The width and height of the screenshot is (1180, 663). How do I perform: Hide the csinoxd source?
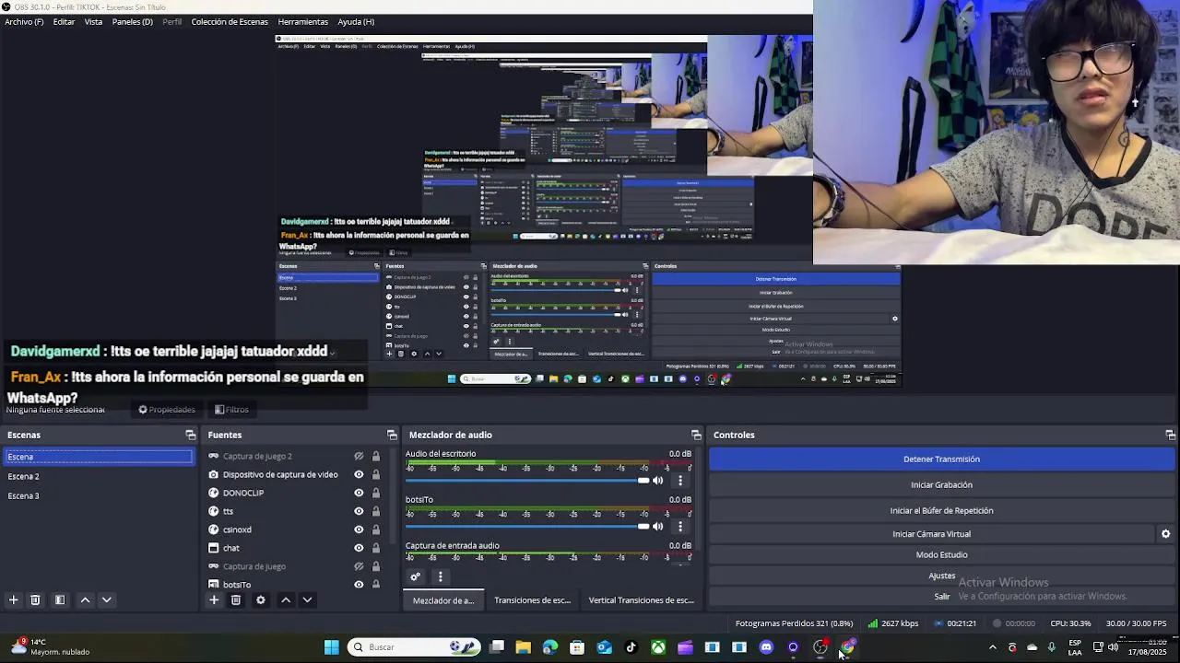coord(359,529)
